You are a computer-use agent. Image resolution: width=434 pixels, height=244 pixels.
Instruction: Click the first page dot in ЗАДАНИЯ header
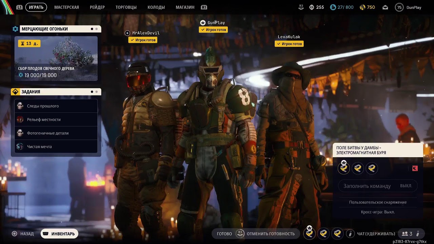coord(92,92)
